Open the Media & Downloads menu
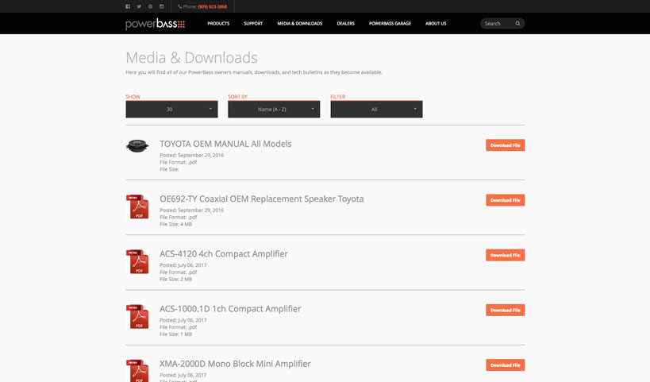The height and width of the screenshot is (382, 650). [x=300, y=24]
